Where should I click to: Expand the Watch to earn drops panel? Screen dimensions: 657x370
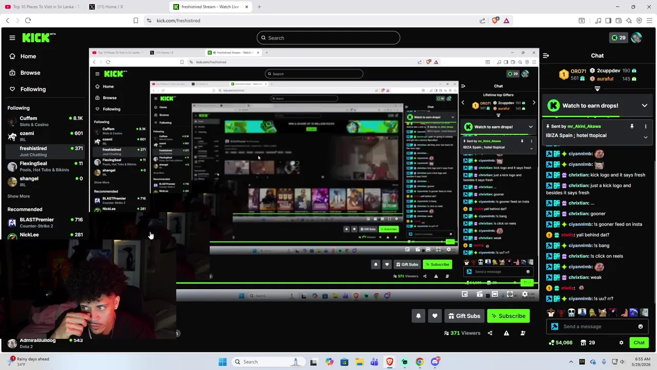(645, 105)
